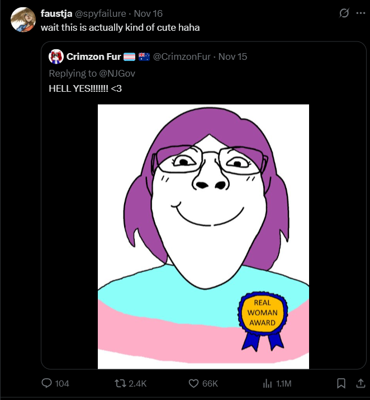Open the faustja display name link
Viewport: 370px width, 400px height.
coord(55,13)
